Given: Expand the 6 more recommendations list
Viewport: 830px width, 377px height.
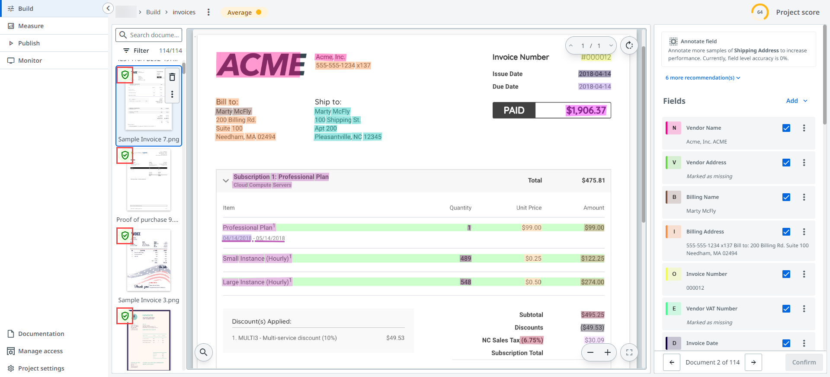Looking at the screenshot, I should point(703,78).
